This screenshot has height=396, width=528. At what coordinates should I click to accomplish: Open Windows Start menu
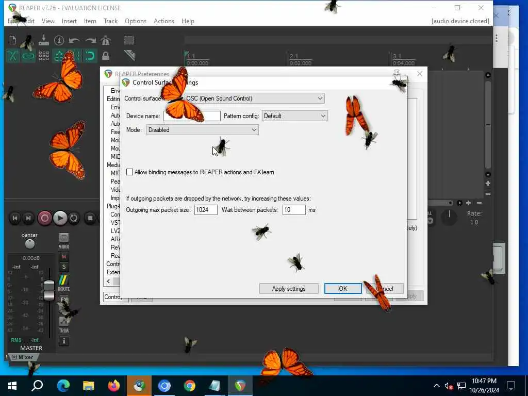point(12,386)
